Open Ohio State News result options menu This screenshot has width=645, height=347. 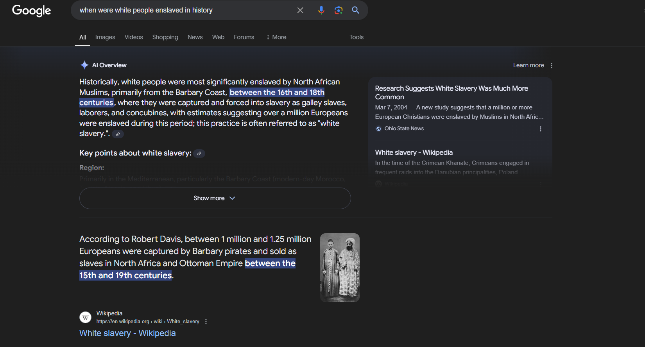540,129
